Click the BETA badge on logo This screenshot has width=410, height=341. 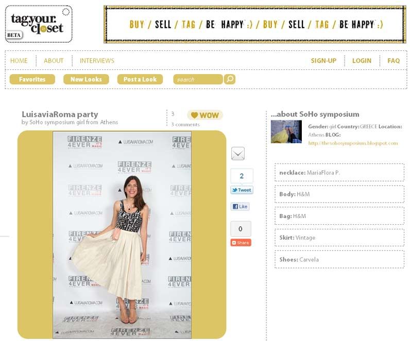(14, 35)
